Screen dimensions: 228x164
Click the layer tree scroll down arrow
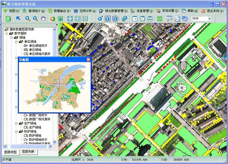click(x=54, y=142)
